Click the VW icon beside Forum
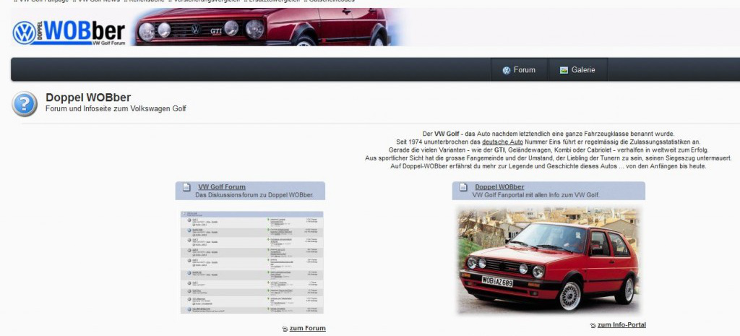 [506, 70]
